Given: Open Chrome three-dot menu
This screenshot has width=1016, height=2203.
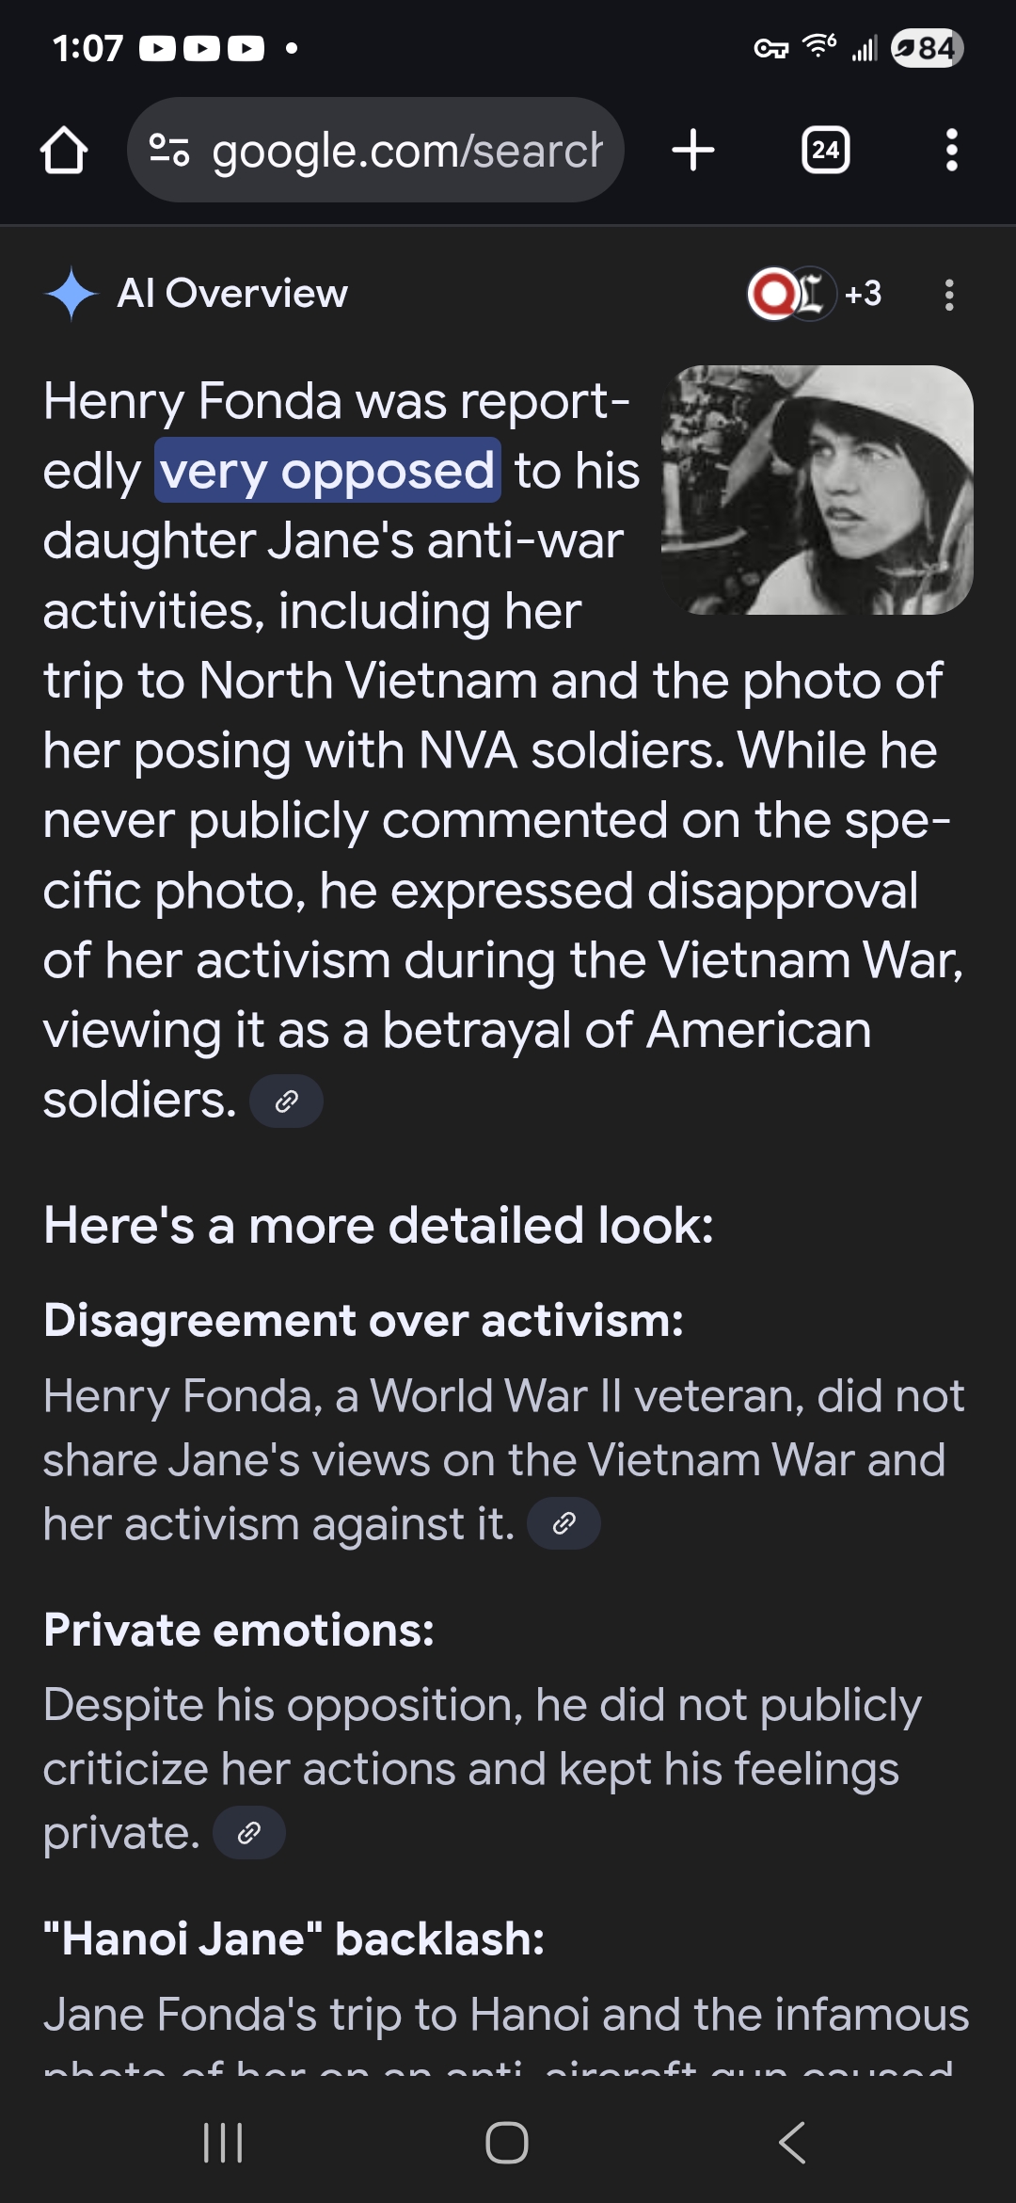Looking at the screenshot, I should pos(951,151).
